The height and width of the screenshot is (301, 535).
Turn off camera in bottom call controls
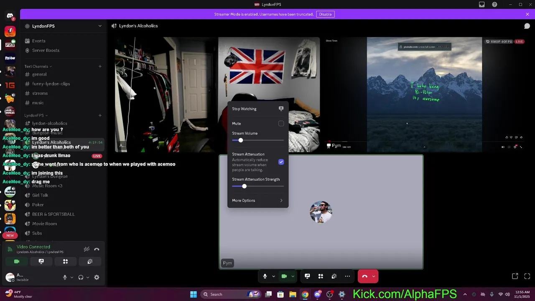click(x=284, y=276)
